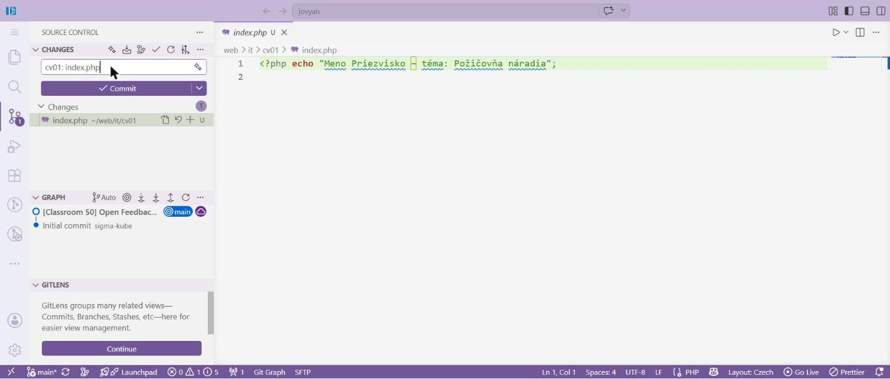This screenshot has width=890, height=379.
Task: Toggle the bottom panel layout button
Action: [x=865, y=11]
